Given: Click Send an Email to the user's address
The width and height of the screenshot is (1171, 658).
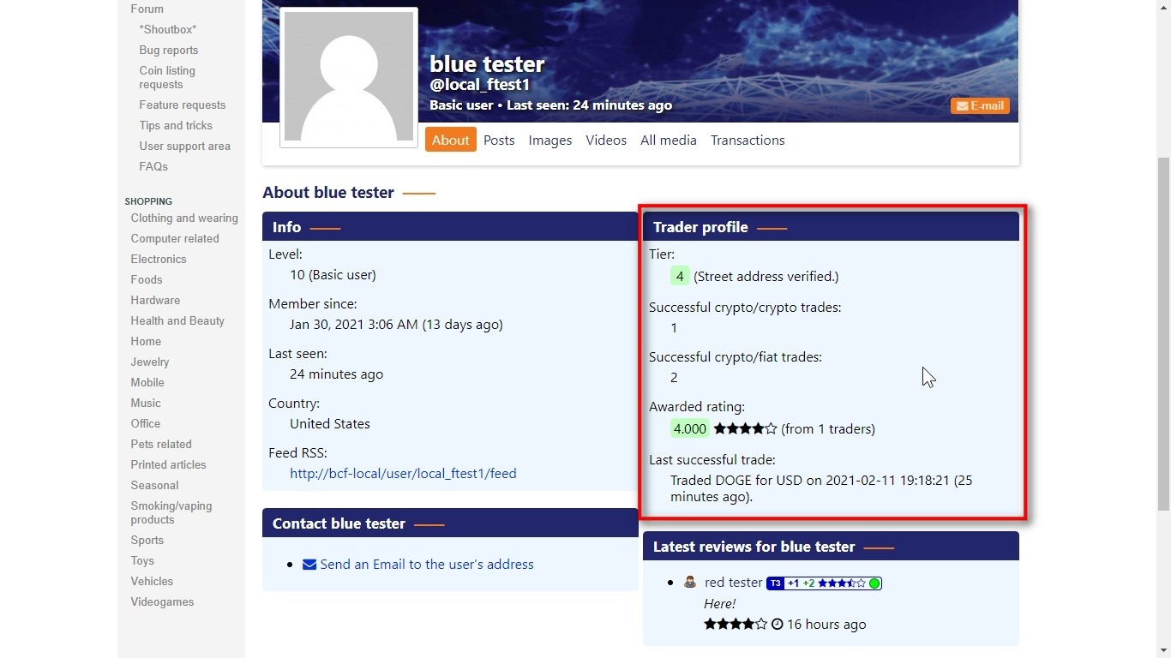Looking at the screenshot, I should 426,565.
